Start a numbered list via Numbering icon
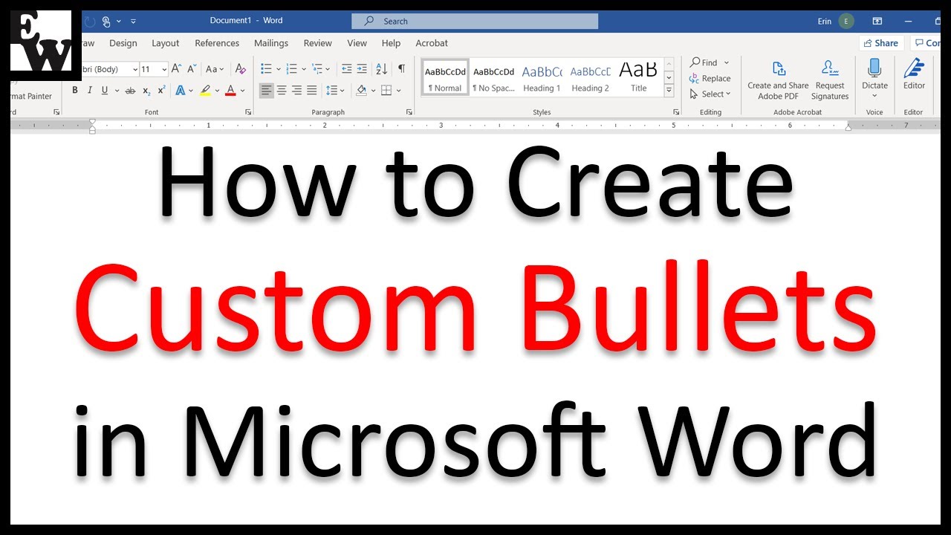 pos(291,68)
